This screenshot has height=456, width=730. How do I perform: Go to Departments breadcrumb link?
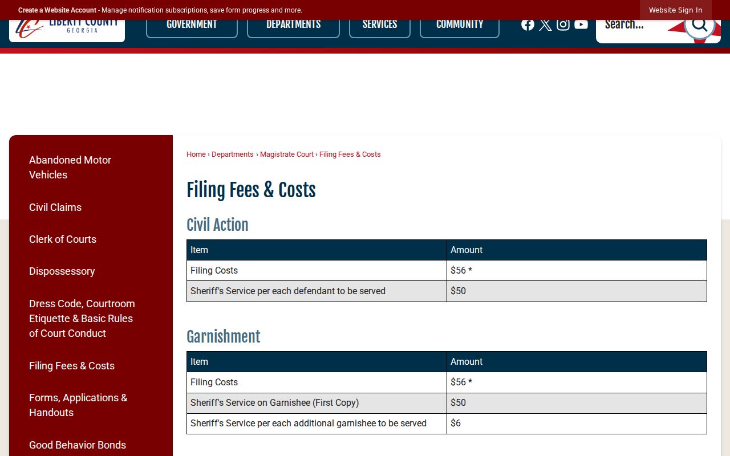232,154
